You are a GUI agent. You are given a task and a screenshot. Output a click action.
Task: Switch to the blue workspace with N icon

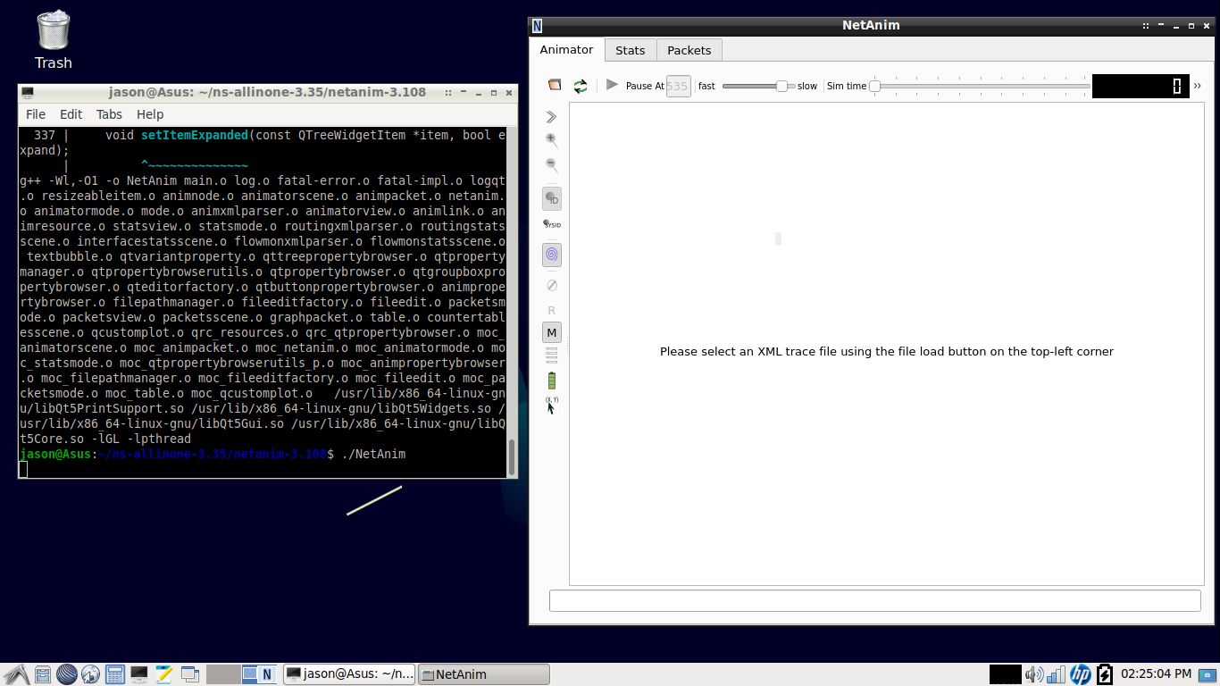258,674
